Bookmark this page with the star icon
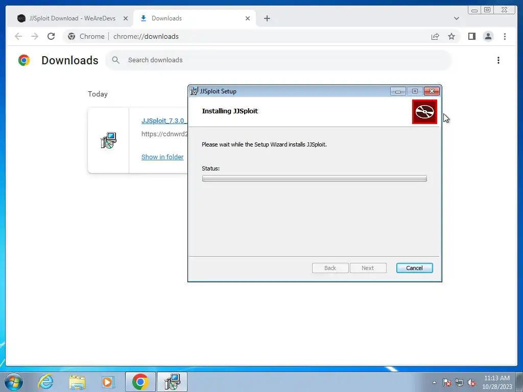The height and width of the screenshot is (392, 523). pyautogui.click(x=451, y=36)
